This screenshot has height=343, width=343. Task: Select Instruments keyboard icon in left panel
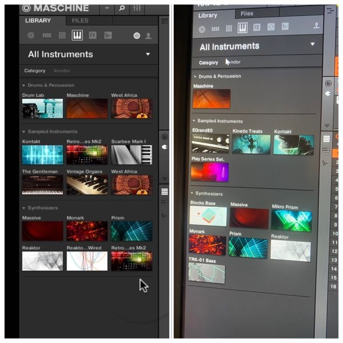tap(77, 35)
